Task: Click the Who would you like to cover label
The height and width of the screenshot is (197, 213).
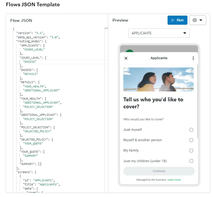Action: coord(143,119)
